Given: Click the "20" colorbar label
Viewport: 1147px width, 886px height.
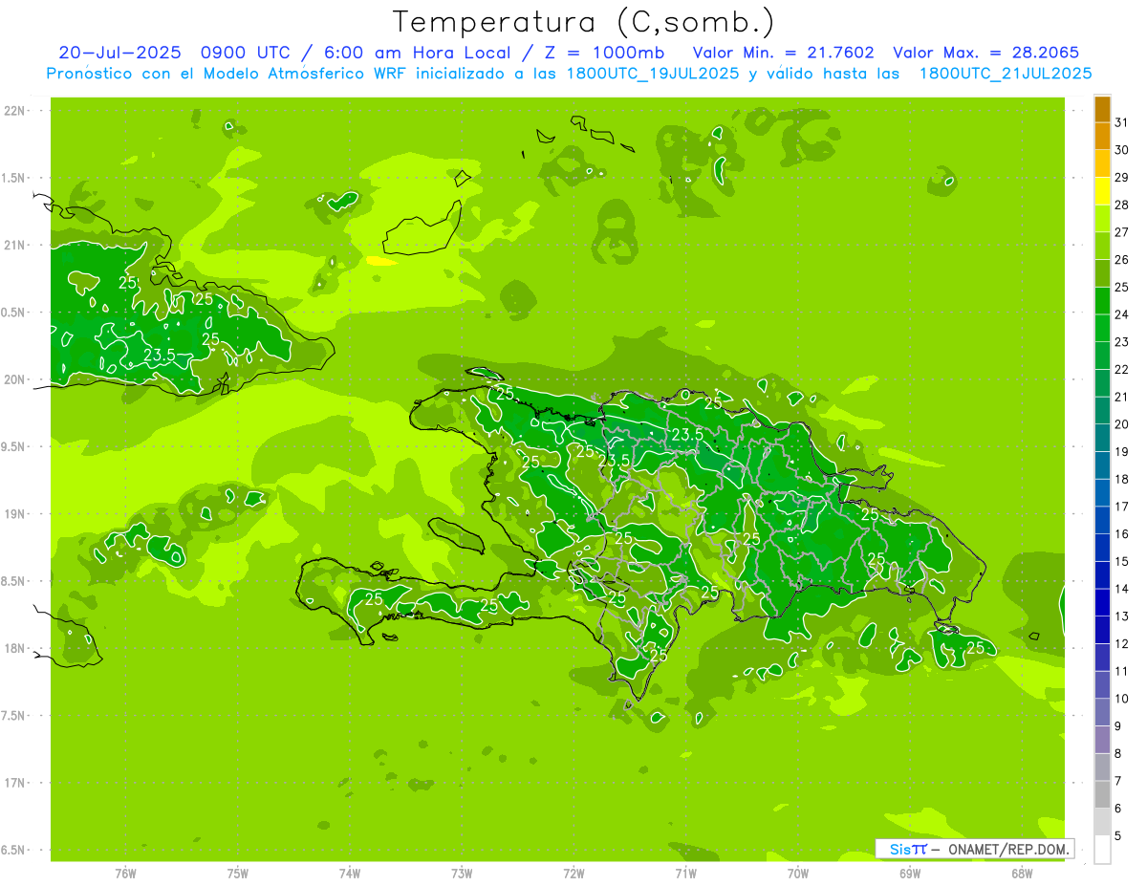Looking at the screenshot, I should (1121, 424).
